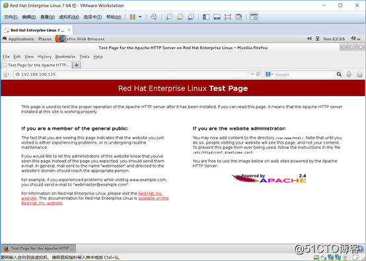Click the search magnifier icon
Screen dimensions: 366x261
(339, 74)
